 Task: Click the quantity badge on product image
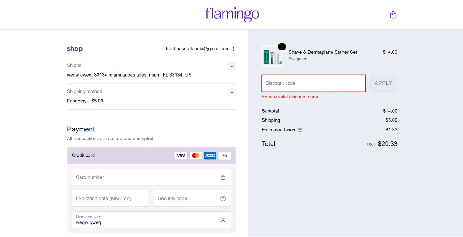point(282,47)
